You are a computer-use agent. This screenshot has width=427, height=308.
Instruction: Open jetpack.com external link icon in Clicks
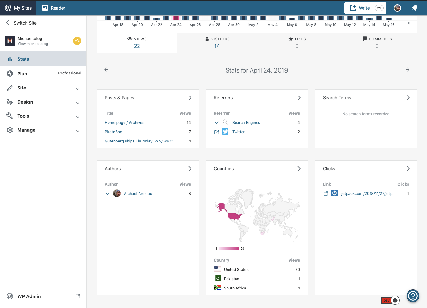326,194
